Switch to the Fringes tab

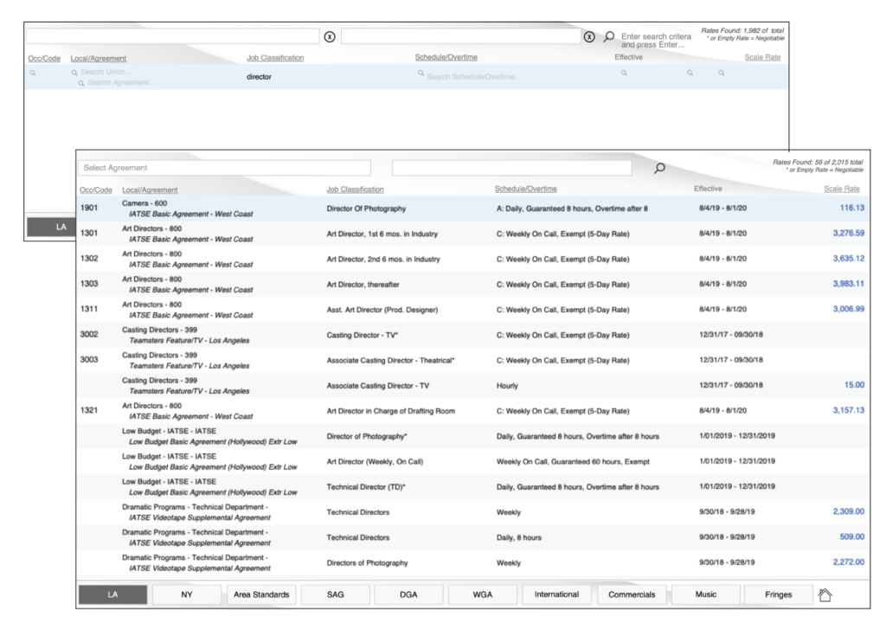778,594
